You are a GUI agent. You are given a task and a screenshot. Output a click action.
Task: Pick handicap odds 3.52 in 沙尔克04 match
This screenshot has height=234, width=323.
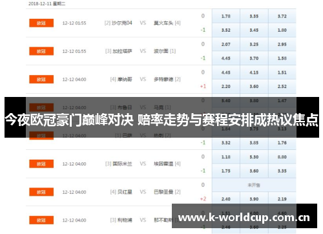(x=226, y=30)
